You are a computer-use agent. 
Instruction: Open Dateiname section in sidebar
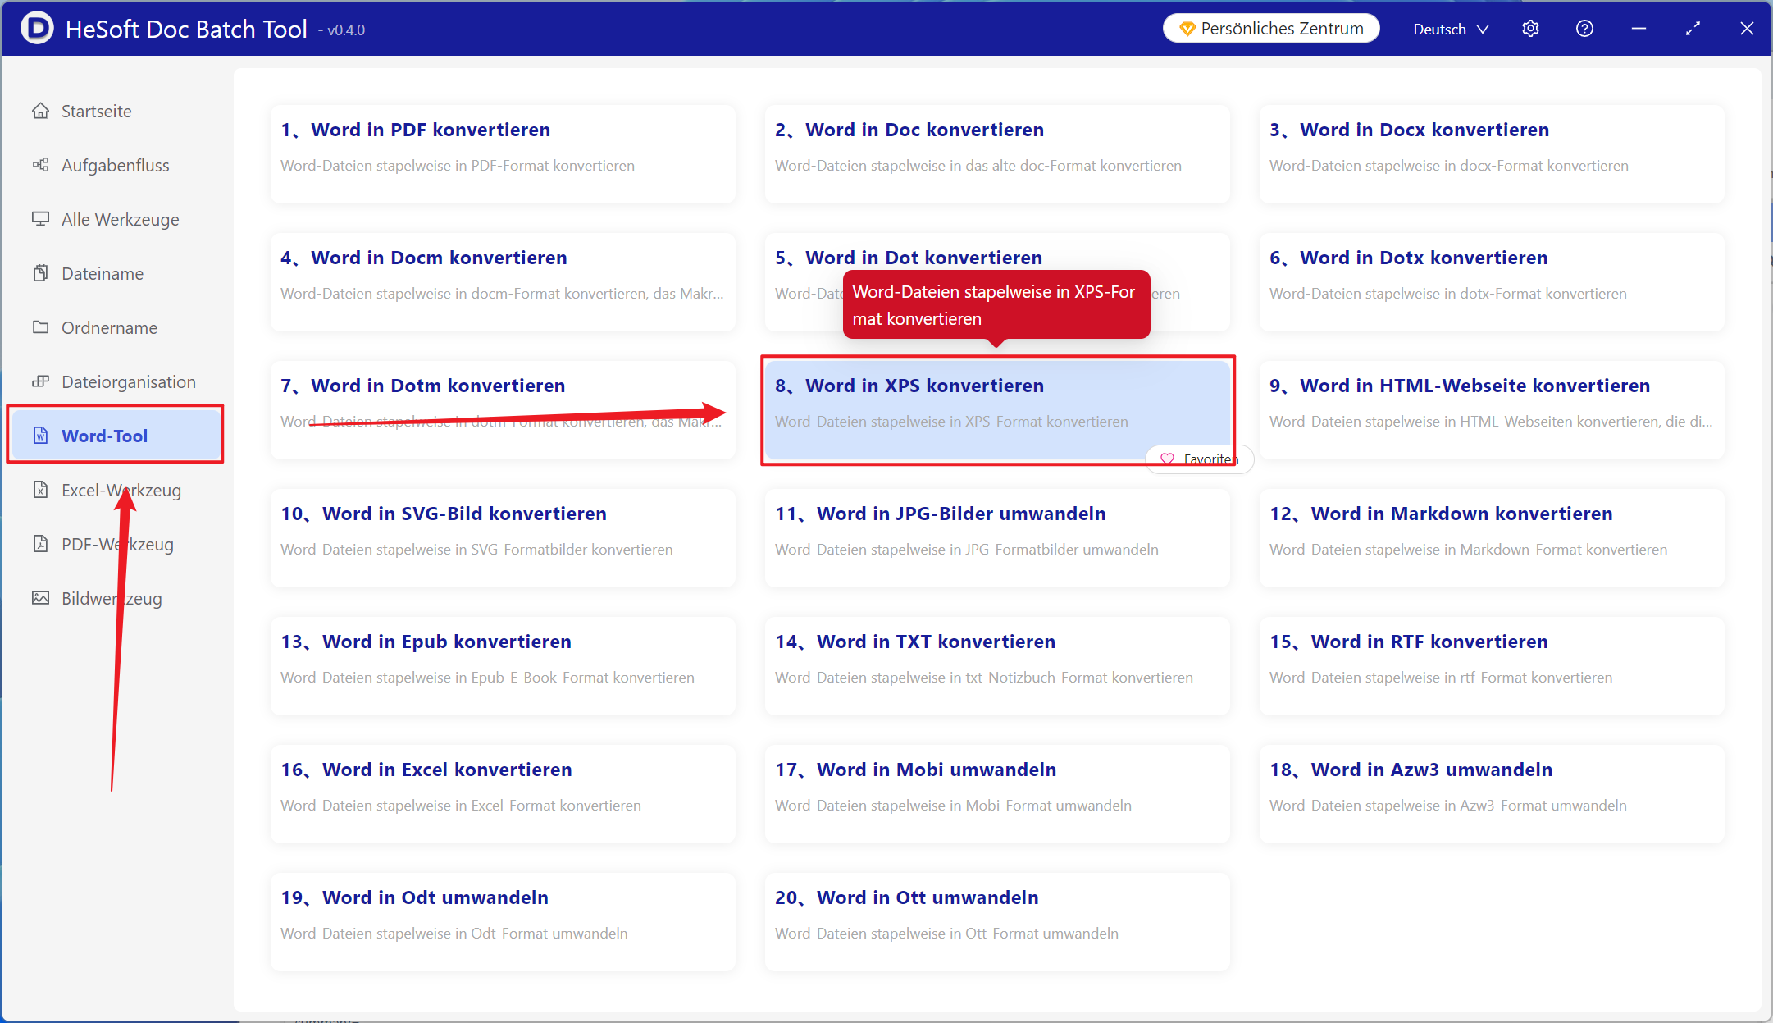[x=115, y=273]
